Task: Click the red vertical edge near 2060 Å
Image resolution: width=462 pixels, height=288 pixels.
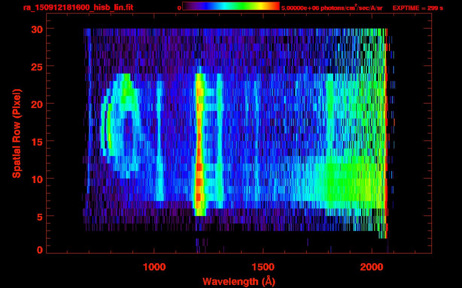Action: point(386,133)
